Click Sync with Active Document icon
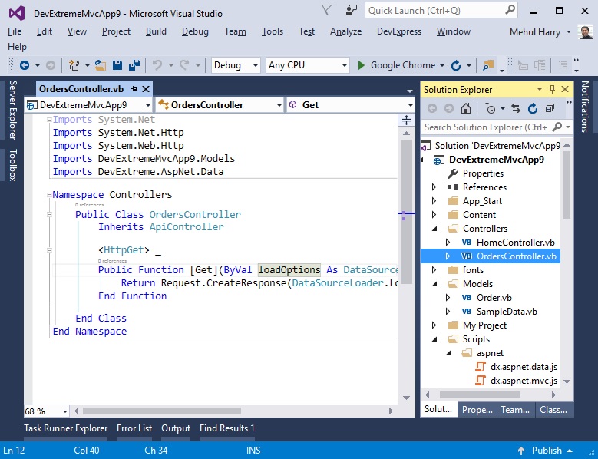This screenshot has width=598, height=459. [x=516, y=109]
